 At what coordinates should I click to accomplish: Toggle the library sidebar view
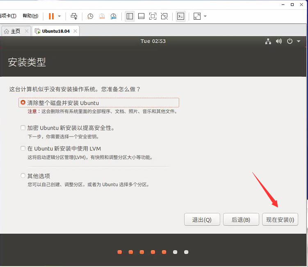(130, 16)
